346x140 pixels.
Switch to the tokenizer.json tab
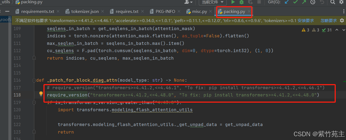point(85,12)
